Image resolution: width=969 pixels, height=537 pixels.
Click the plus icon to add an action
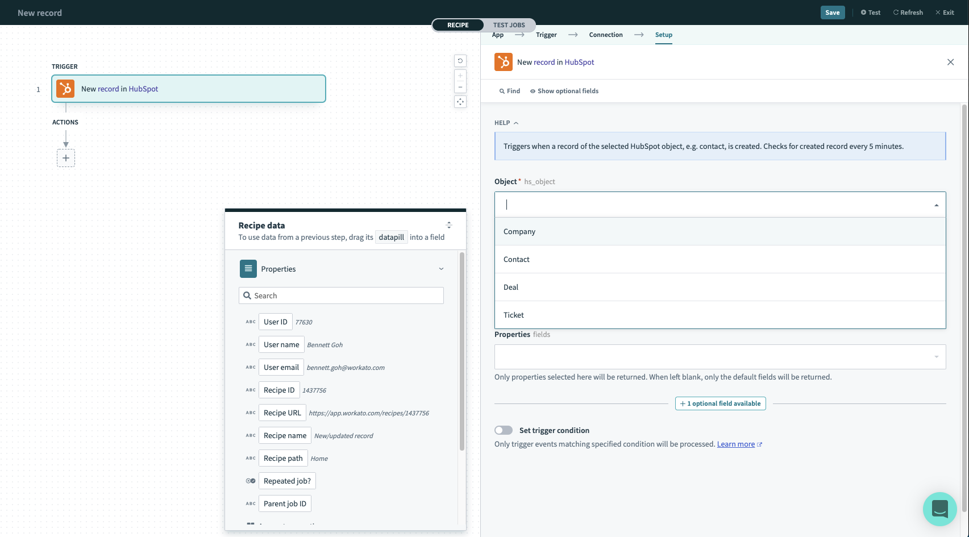pos(65,158)
